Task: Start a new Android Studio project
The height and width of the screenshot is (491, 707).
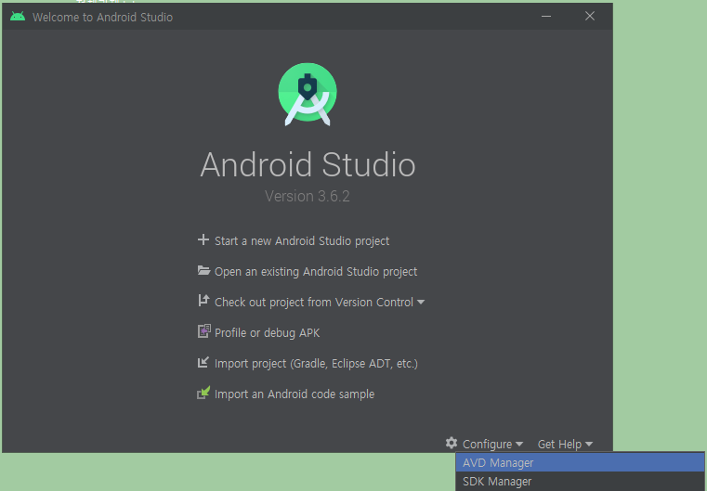Action: (302, 241)
